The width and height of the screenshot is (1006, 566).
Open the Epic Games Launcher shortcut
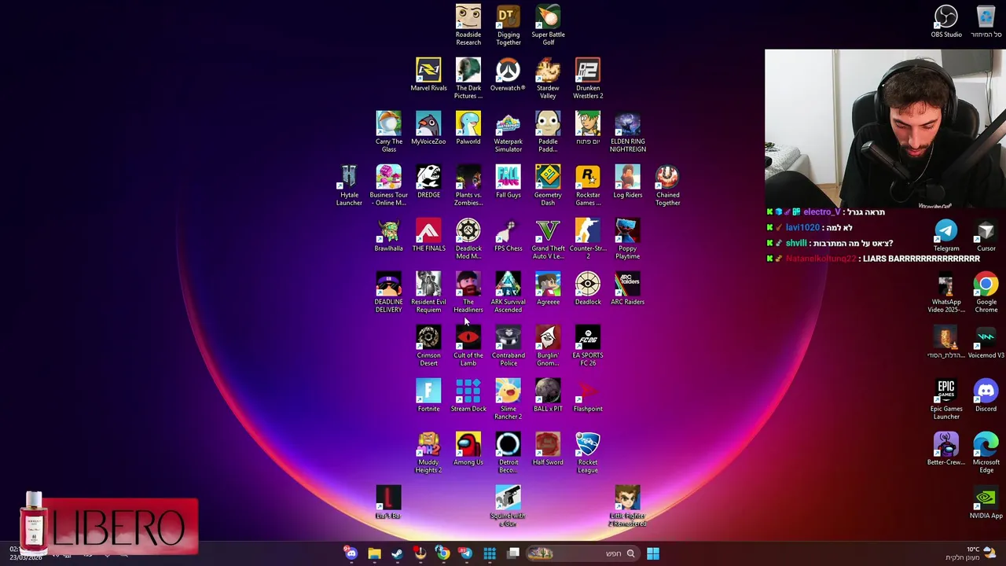pyautogui.click(x=946, y=399)
